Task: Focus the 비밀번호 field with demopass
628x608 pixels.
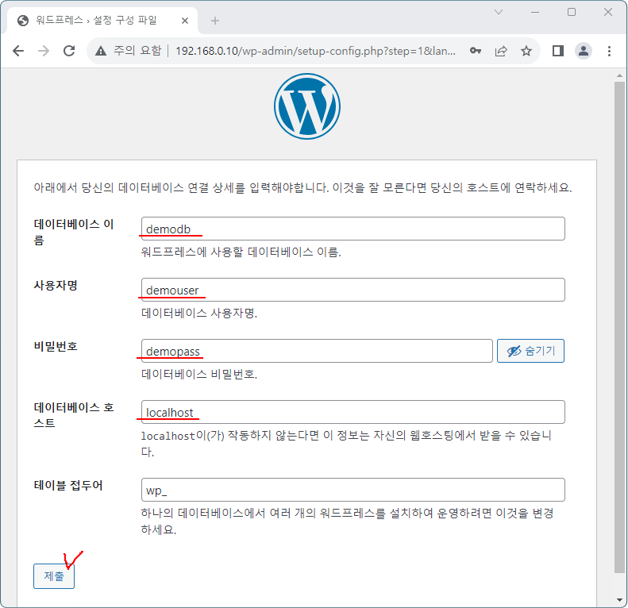Action: 317,351
